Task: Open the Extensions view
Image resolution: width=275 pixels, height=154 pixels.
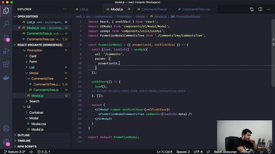Action: (6, 64)
